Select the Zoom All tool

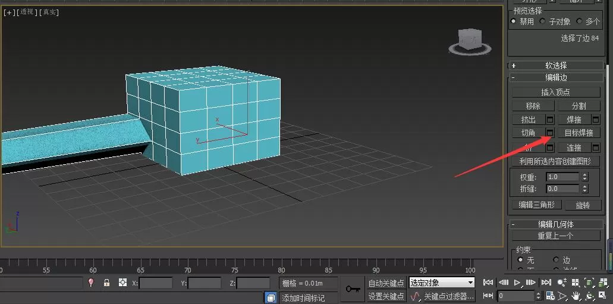(576, 282)
